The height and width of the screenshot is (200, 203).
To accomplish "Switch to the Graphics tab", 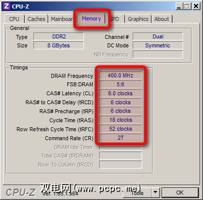I will [138, 19].
